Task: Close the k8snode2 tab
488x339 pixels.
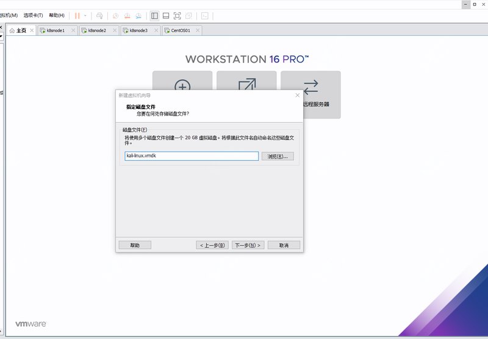Action: 115,30
